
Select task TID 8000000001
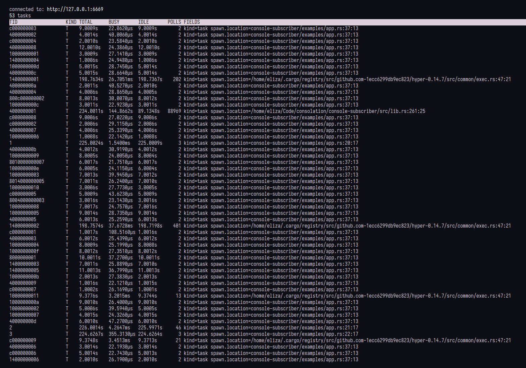point(23,258)
